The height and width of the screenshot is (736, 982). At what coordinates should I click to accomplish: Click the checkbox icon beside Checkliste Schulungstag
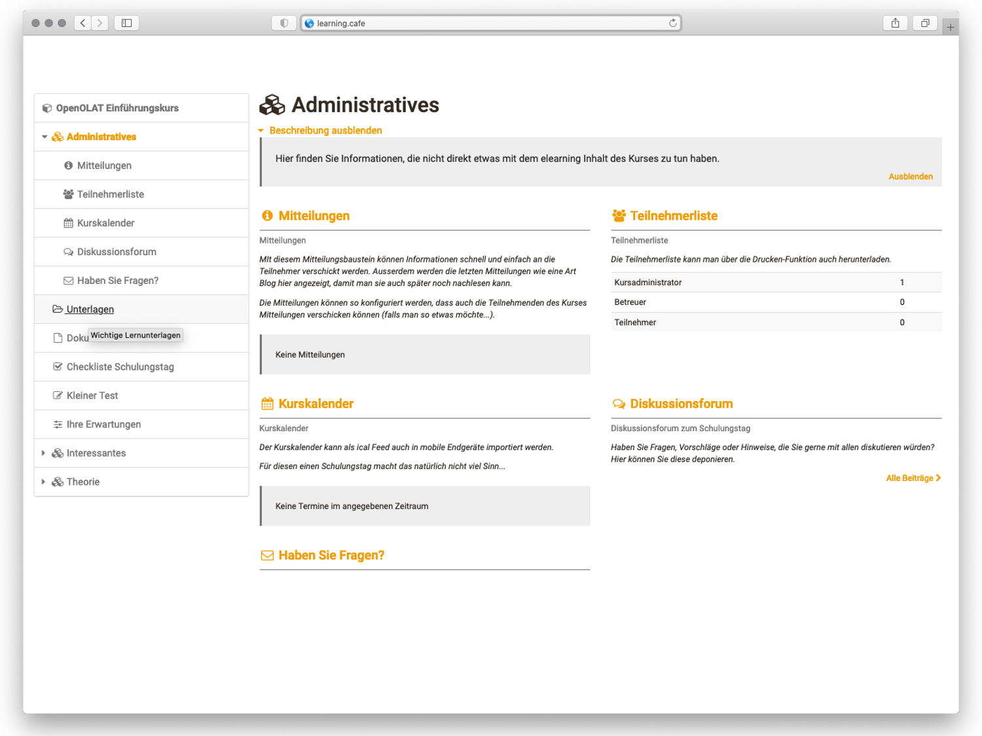[x=58, y=367]
